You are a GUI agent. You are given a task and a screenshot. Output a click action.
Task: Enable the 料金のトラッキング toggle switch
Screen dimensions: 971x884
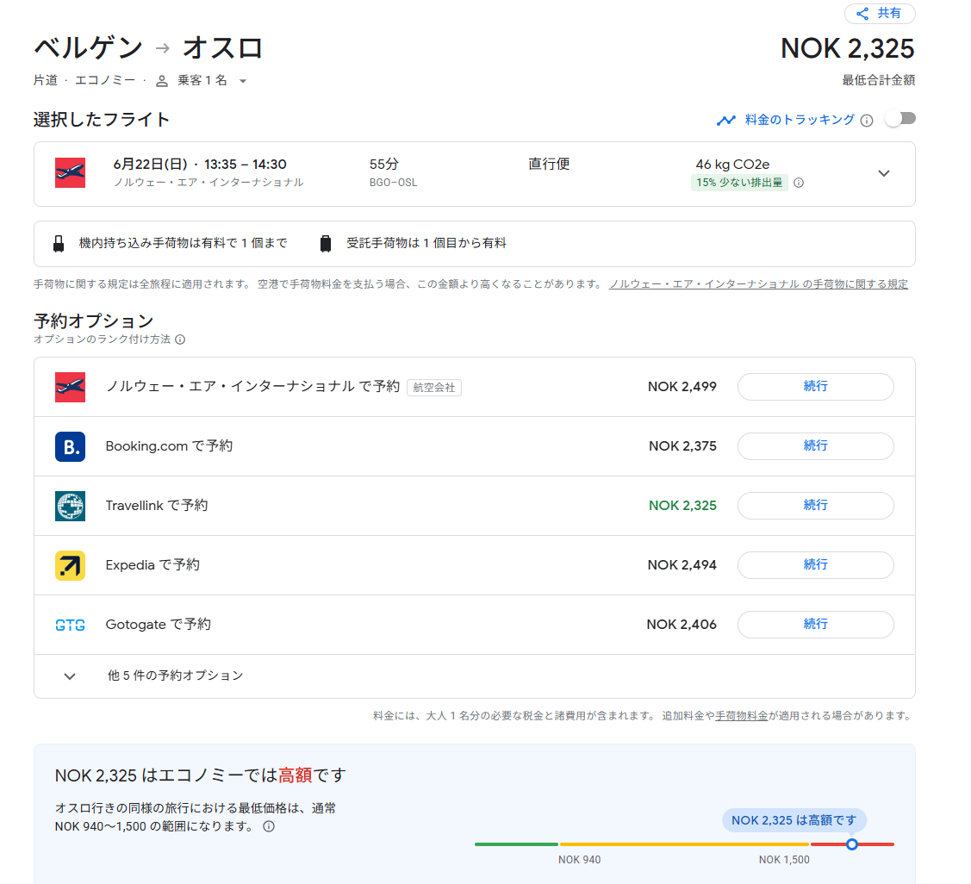[901, 119]
